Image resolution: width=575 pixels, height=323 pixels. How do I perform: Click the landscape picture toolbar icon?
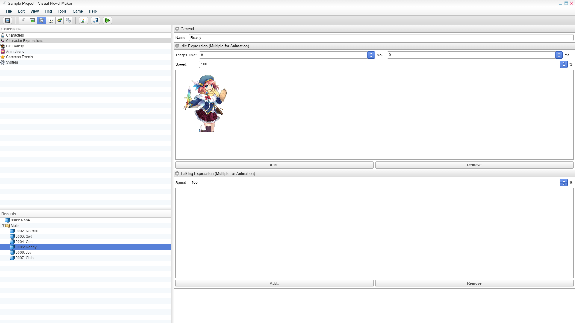point(32,20)
